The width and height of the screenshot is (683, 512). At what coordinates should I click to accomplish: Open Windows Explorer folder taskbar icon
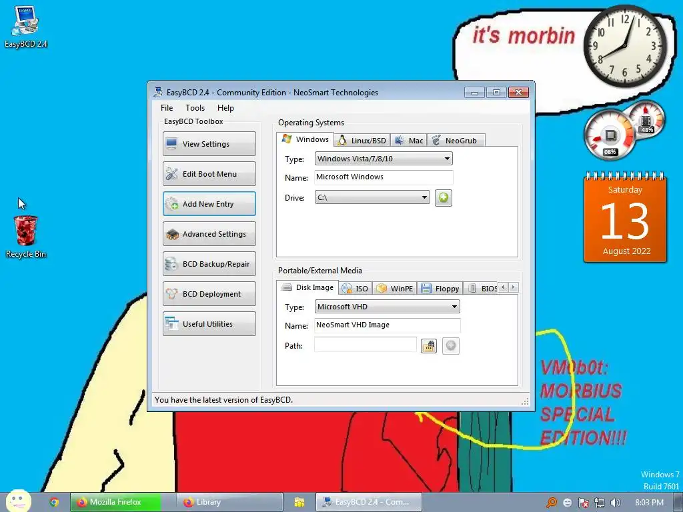[x=299, y=502]
